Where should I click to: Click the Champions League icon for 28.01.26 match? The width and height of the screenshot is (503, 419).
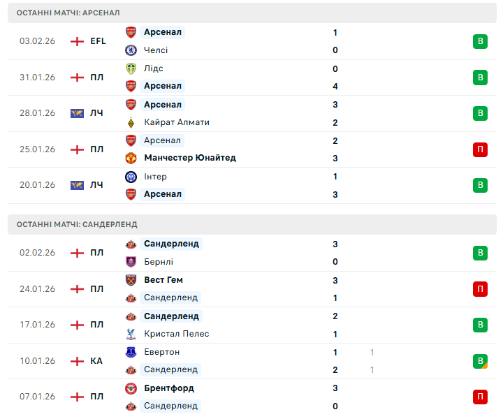77,113
